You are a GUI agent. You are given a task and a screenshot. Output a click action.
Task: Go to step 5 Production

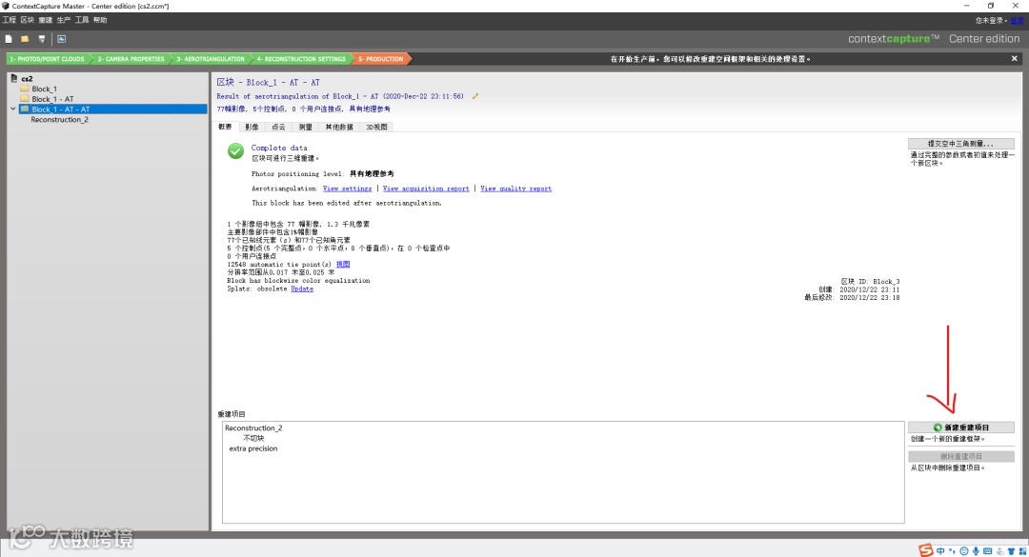click(380, 59)
